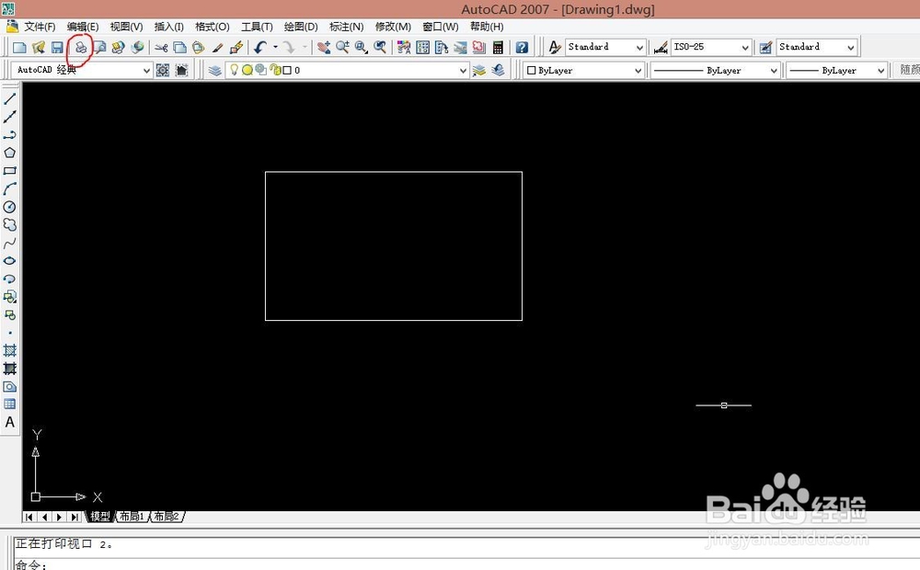Toggle layer 0 viewport freeze icon
Image resolution: width=920 pixels, height=570 pixels.
pyautogui.click(x=260, y=70)
